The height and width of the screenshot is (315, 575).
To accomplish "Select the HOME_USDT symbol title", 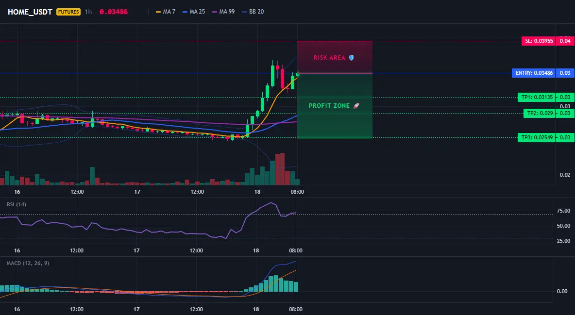I will click(30, 12).
